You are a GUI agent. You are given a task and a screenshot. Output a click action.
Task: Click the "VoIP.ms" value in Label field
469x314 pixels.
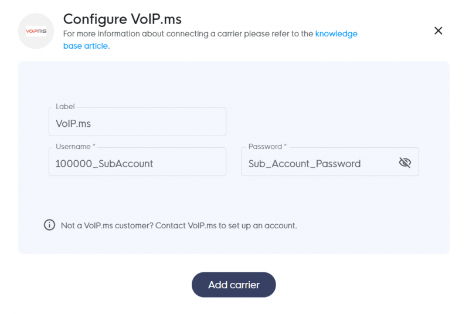tap(73, 124)
